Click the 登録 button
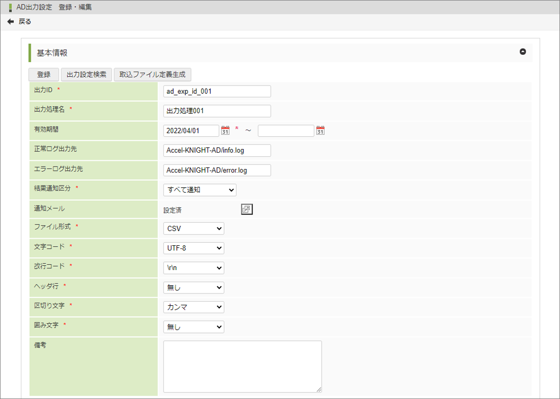Screen dimensions: 560x399 [44, 74]
